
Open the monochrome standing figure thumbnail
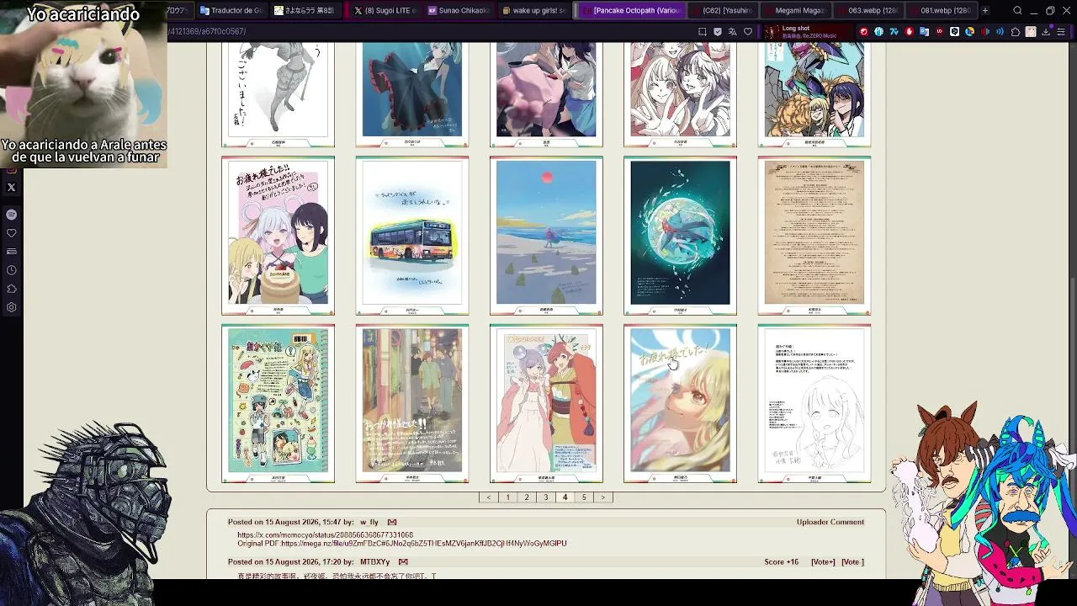(278, 94)
